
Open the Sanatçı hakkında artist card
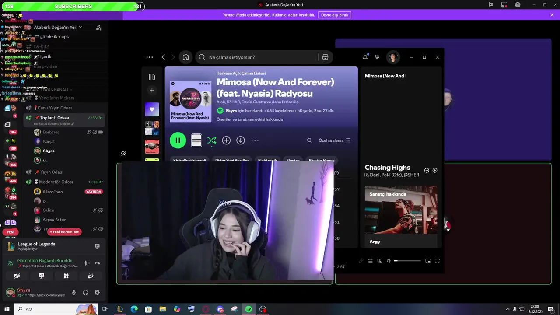401,217
